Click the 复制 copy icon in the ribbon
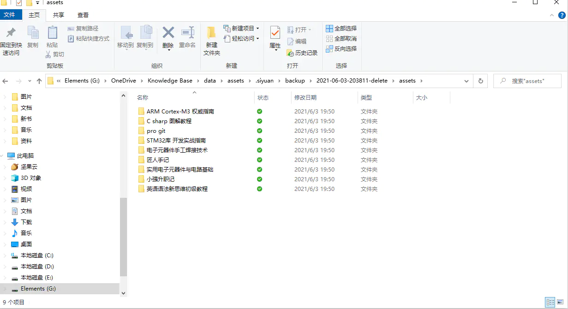The width and height of the screenshot is (568, 309). 33,33
